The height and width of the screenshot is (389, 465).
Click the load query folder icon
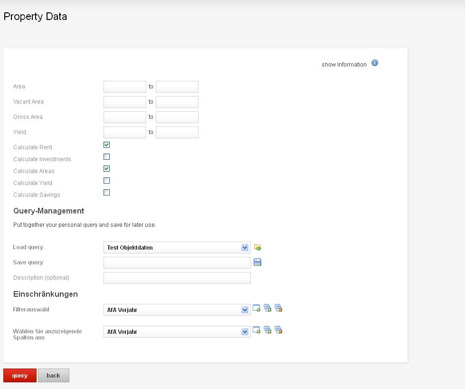click(257, 247)
